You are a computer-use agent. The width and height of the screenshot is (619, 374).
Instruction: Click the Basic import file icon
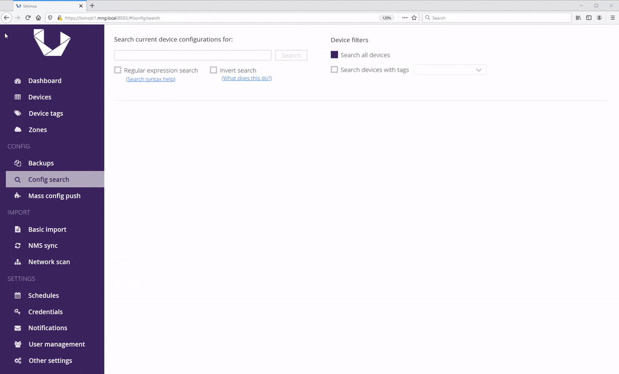(x=18, y=229)
